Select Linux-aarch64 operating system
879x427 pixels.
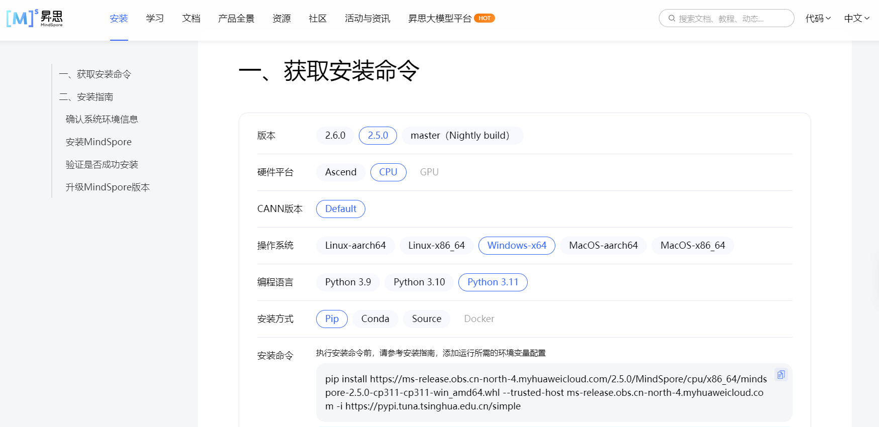coord(355,246)
